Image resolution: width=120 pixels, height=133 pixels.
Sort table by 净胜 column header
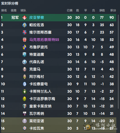[x=102, y=11]
